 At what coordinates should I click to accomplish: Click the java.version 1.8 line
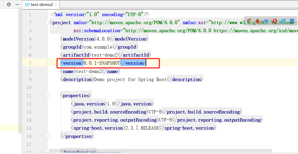pos(112,104)
